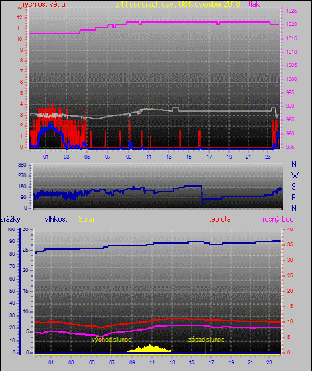
Task: Click the magenta 'tlak' pressure label
Action: [x=254, y=4]
